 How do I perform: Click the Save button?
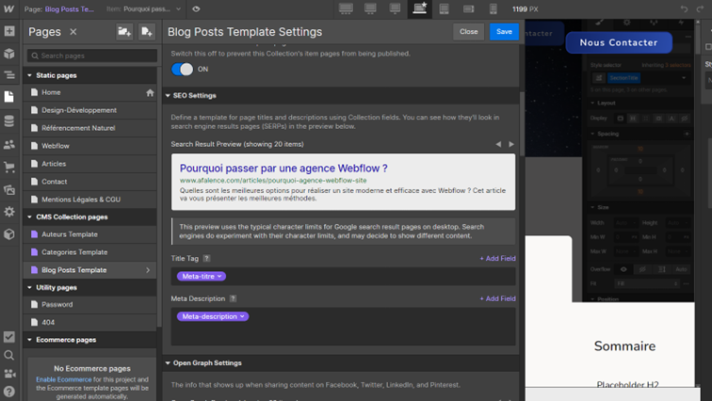(504, 32)
